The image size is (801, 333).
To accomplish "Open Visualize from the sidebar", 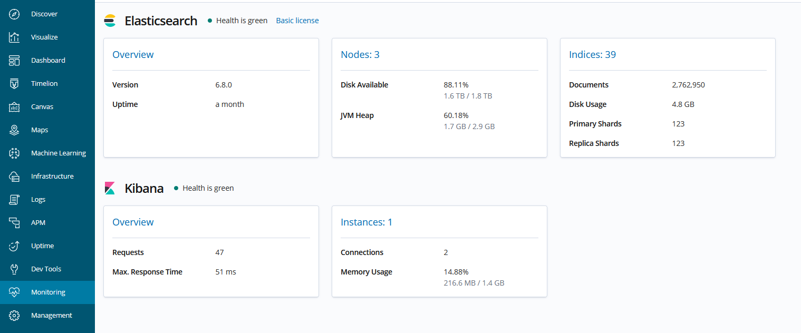I will point(44,37).
